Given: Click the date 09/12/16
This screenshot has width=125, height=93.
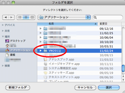Looking at the screenshot, I should (106, 29).
